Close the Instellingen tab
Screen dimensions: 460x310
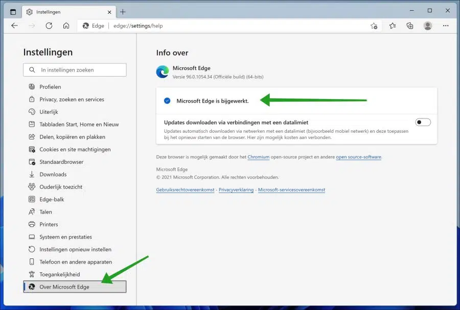click(109, 12)
